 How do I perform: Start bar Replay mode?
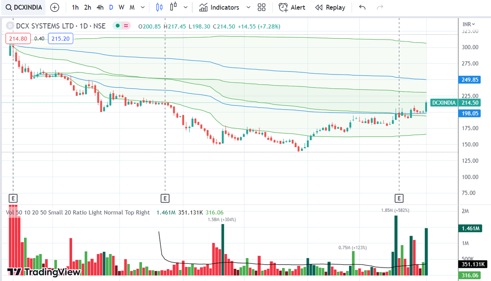coord(330,7)
